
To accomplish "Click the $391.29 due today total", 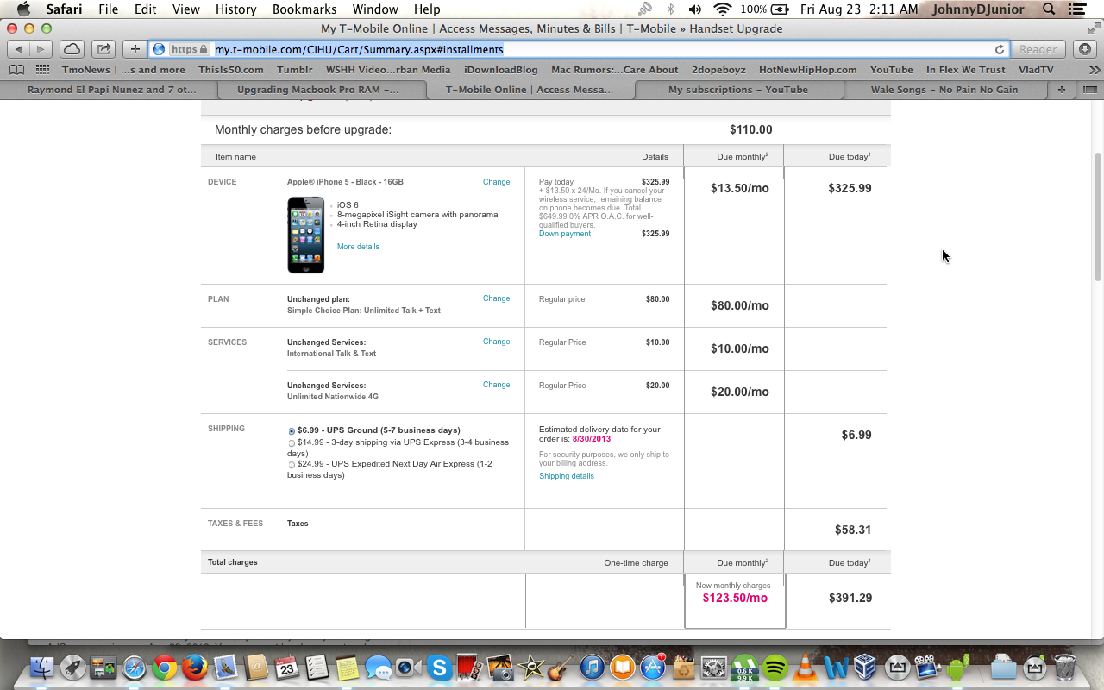I will pos(850,598).
